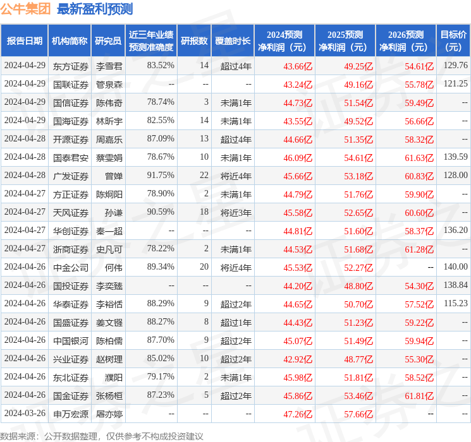Click the 国投证券 cell
The width and height of the screenshot is (471, 442).
coord(71,285)
